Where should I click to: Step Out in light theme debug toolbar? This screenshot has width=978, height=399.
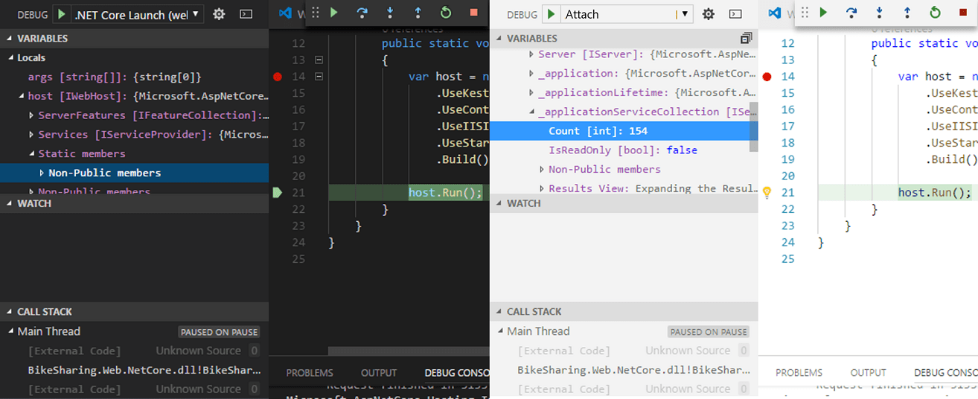(x=907, y=12)
